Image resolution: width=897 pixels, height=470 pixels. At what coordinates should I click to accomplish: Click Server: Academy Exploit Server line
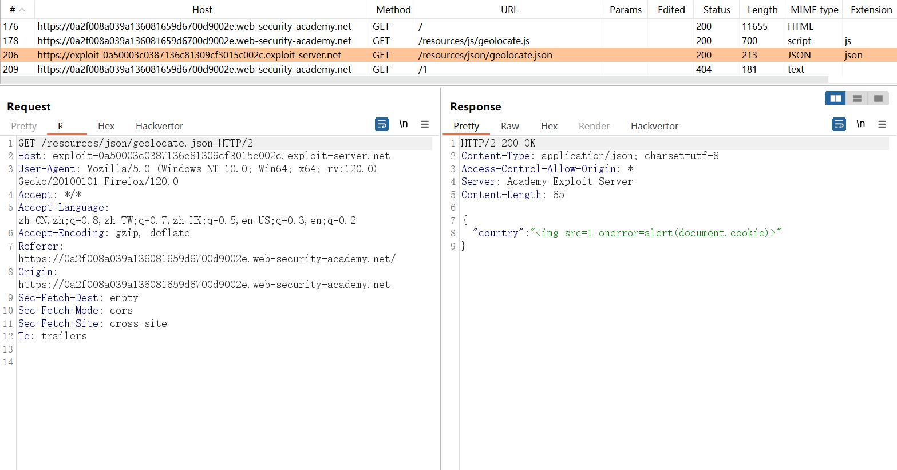(x=547, y=181)
